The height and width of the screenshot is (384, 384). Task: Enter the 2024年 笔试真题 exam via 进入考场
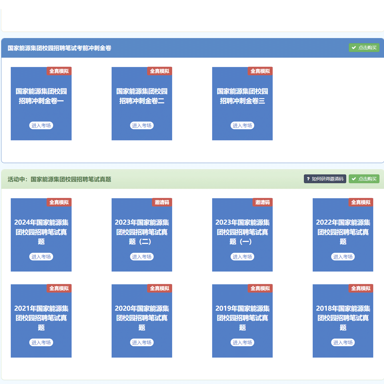[x=41, y=257]
